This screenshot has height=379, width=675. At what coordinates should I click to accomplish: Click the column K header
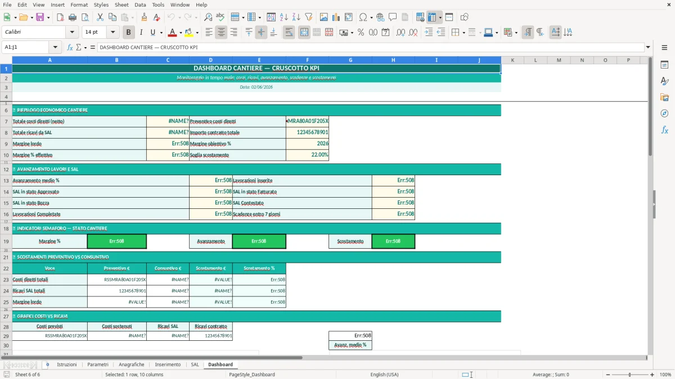pyautogui.click(x=512, y=60)
